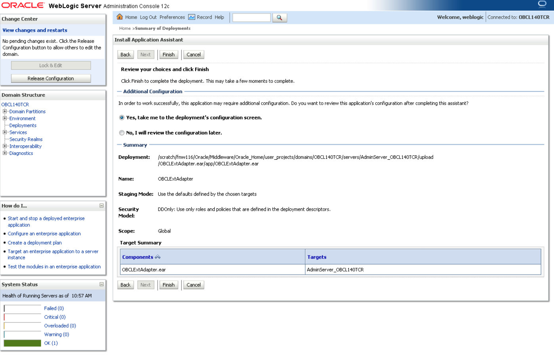Expand the Services tree node
This screenshot has height=355, width=554.
pyautogui.click(x=4, y=132)
